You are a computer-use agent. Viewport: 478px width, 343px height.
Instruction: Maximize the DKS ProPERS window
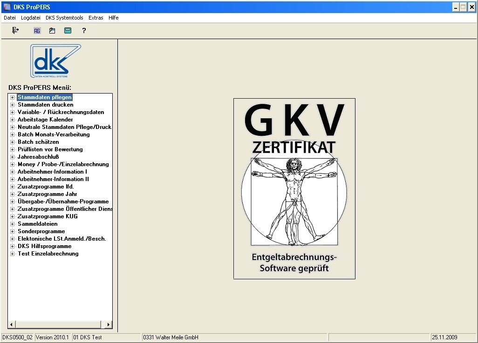click(463, 7)
